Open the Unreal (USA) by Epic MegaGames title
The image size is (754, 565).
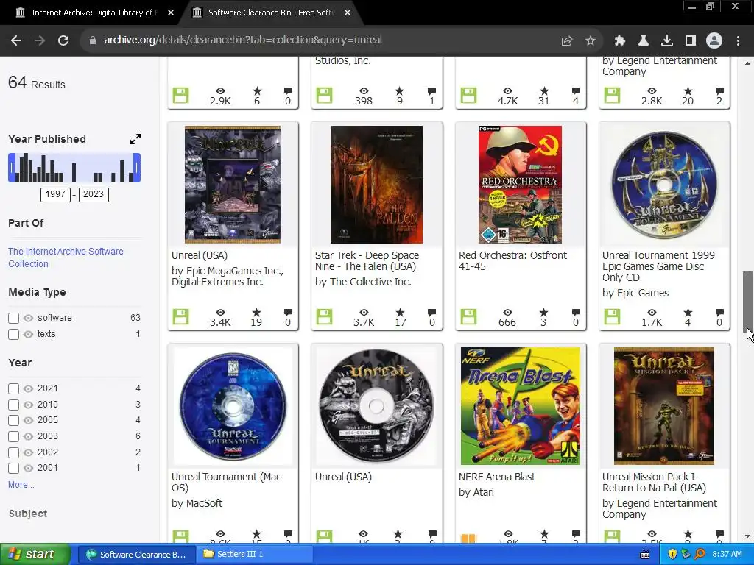(x=200, y=255)
